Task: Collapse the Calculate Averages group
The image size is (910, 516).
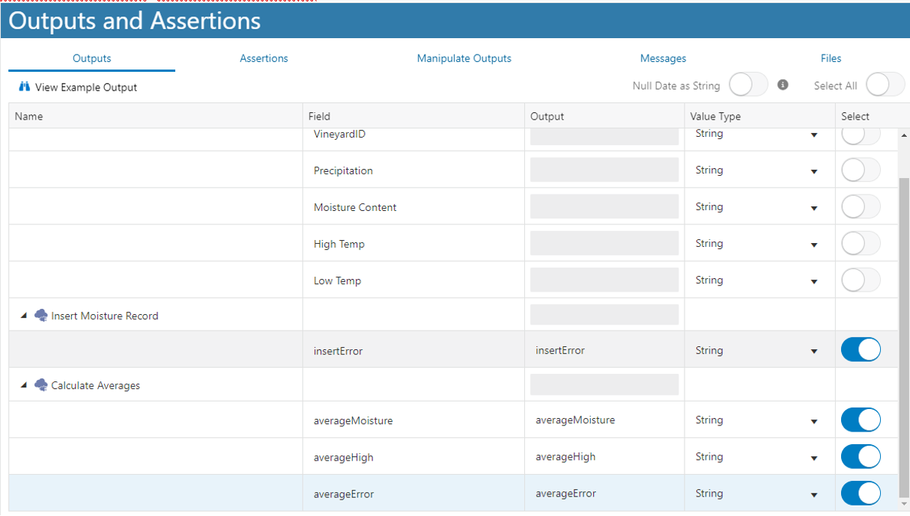Action: pos(23,385)
